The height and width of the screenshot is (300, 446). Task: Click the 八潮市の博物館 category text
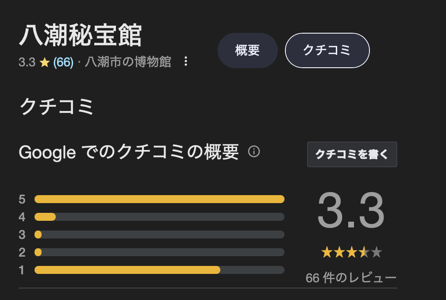(128, 62)
